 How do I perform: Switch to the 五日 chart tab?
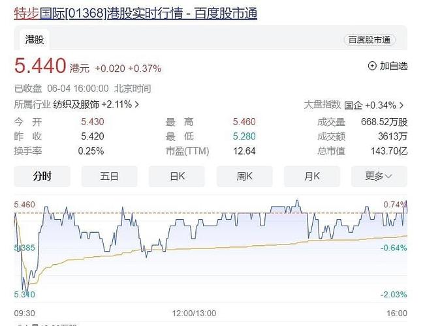[x=110, y=176]
